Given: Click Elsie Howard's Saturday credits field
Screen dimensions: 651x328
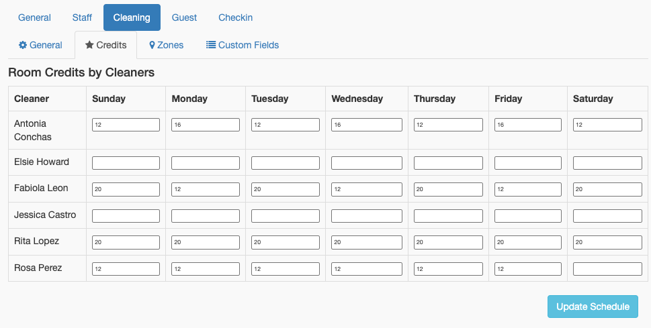Looking at the screenshot, I should click(607, 163).
